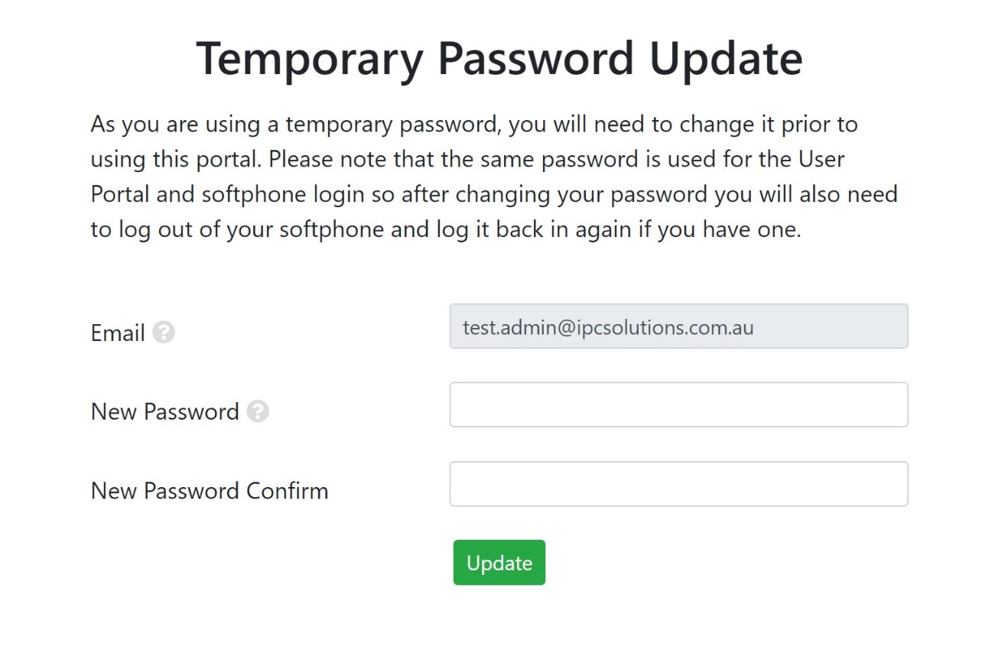
Task: Click the greyed-out Email address field
Action: 678,326
